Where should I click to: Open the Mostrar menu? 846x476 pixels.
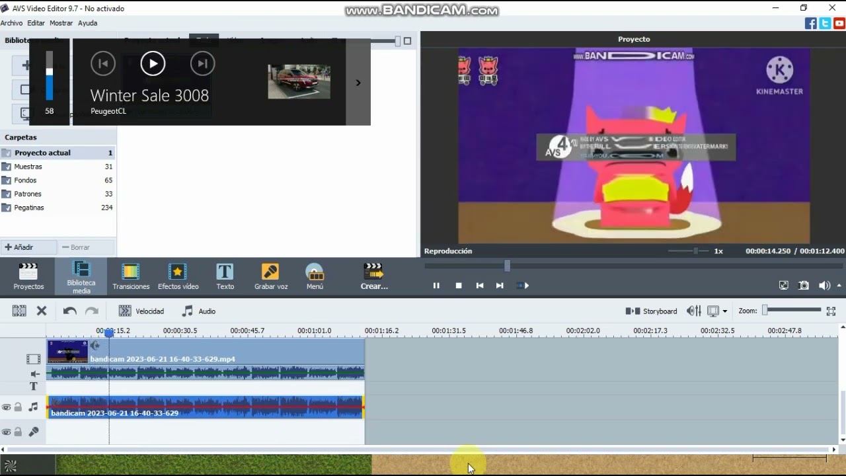pos(61,23)
